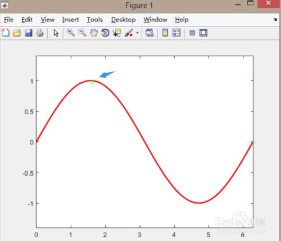Screen dimensions: 281x241
Task: Insert a legend using the toolbar icon
Action: click(x=176, y=33)
